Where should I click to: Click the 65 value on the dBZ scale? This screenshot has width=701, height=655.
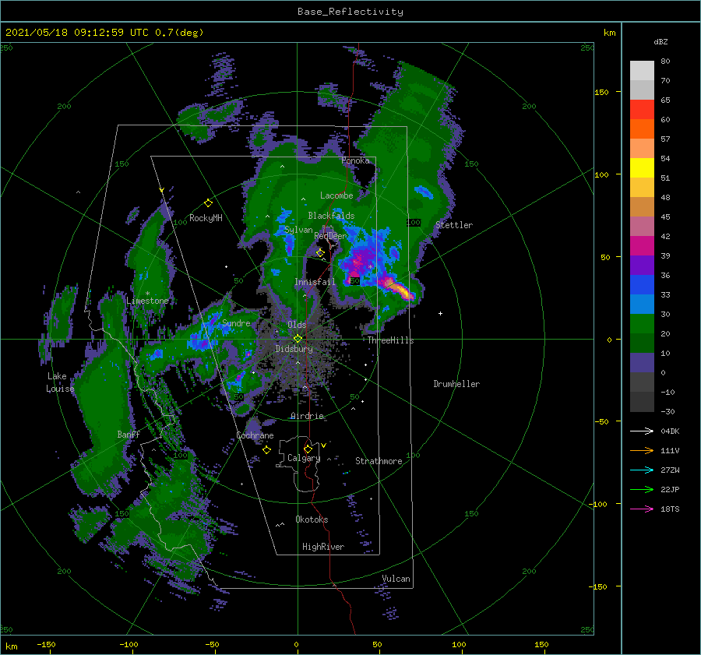(665, 100)
